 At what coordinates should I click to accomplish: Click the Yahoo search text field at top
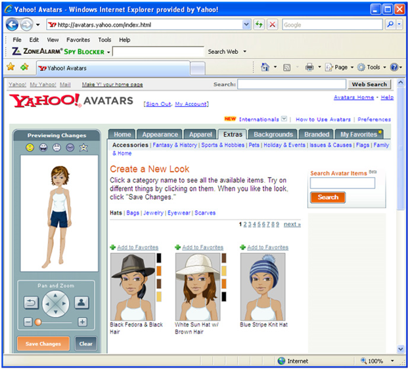[292, 84]
